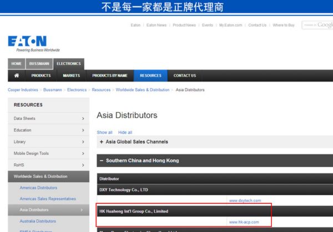Open Where to Buy link
The image size is (333, 232).
(x=284, y=25)
